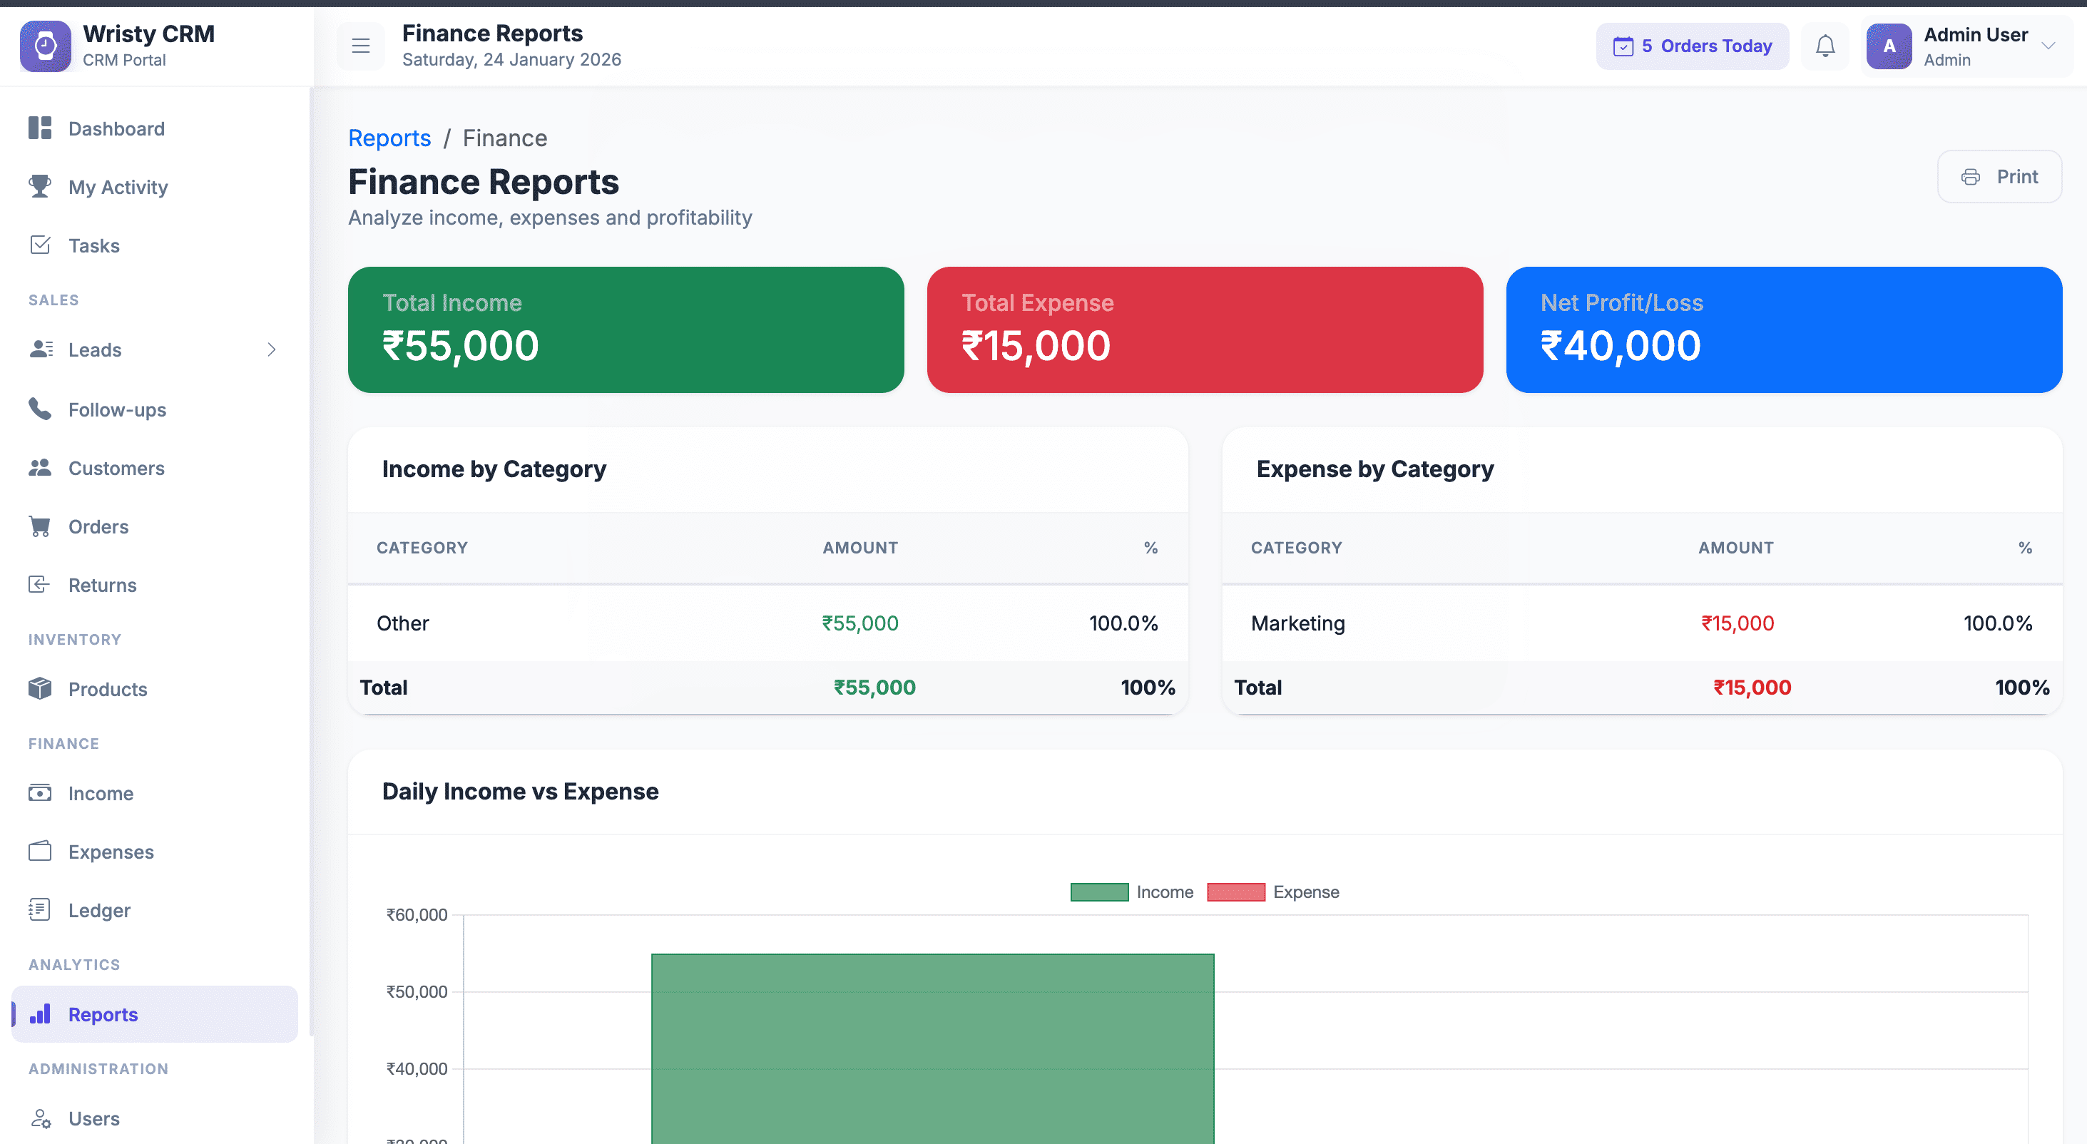Expand the Leads submenu chevron
Viewport: 2087px width, 1144px height.
(x=272, y=350)
